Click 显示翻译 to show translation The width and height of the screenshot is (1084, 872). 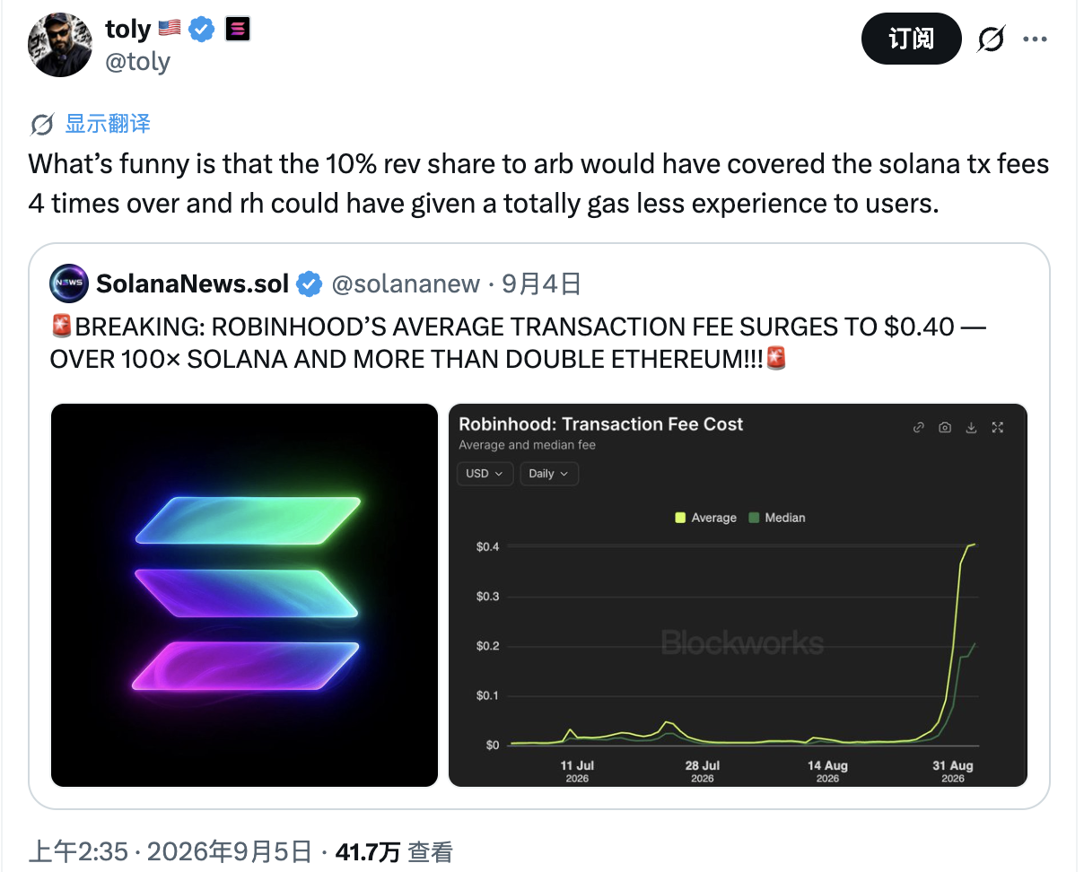[x=108, y=124]
